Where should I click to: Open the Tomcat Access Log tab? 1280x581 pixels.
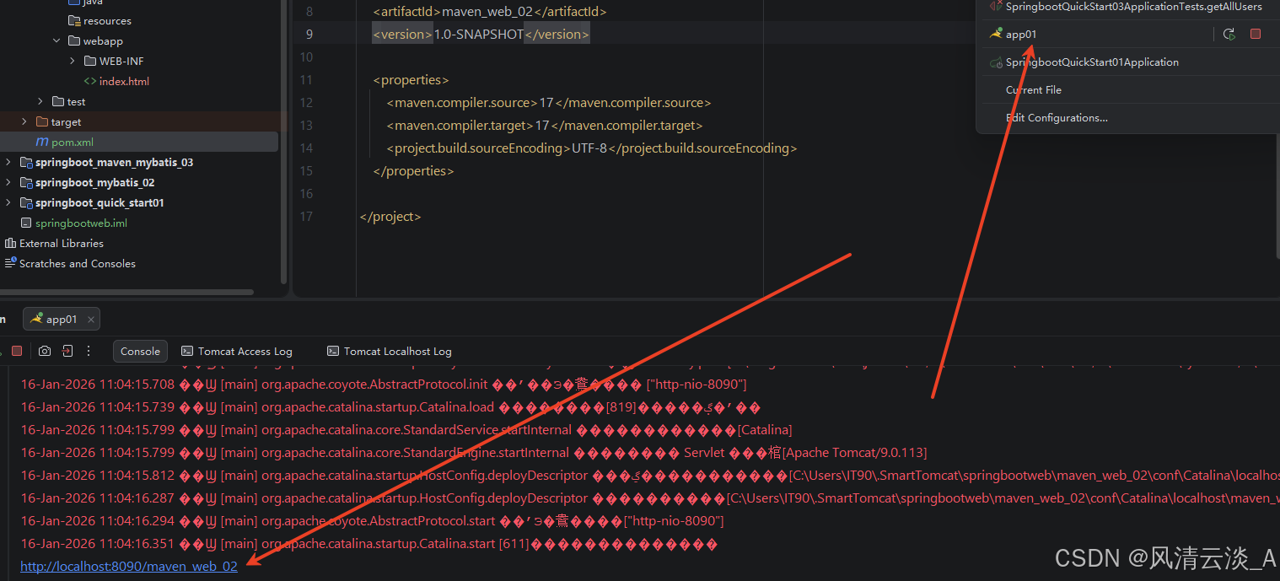(x=236, y=351)
